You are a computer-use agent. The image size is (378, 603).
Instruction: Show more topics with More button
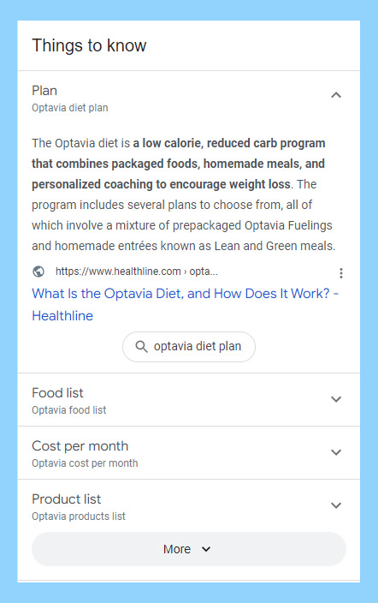point(189,549)
